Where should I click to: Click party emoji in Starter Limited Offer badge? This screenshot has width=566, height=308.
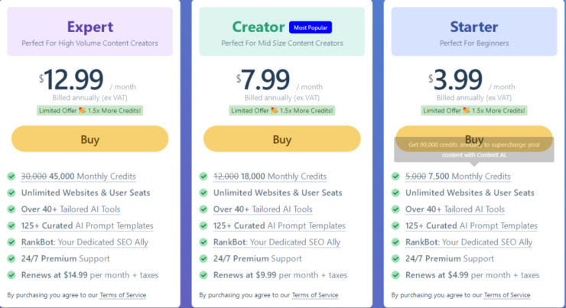pyautogui.click(x=467, y=110)
